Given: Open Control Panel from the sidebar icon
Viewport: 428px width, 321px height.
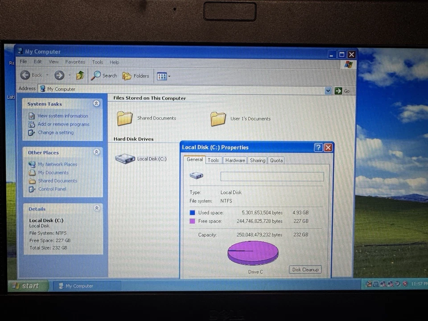Looking at the screenshot, I should [32, 189].
